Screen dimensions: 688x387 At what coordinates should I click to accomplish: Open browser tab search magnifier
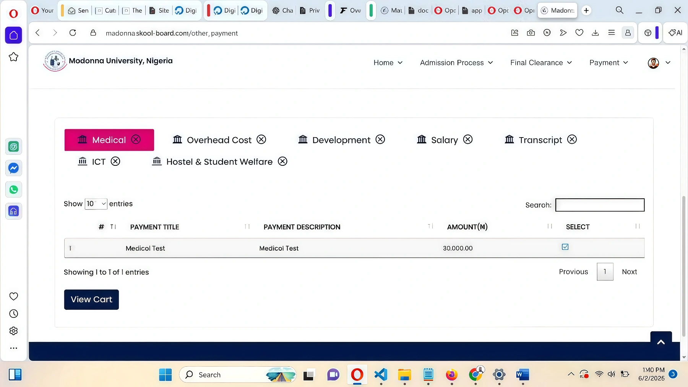pyautogui.click(x=620, y=10)
